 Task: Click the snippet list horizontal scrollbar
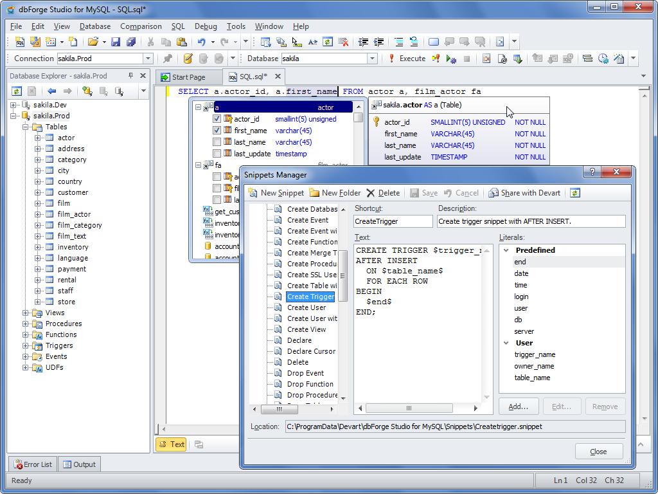click(x=279, y=408)
